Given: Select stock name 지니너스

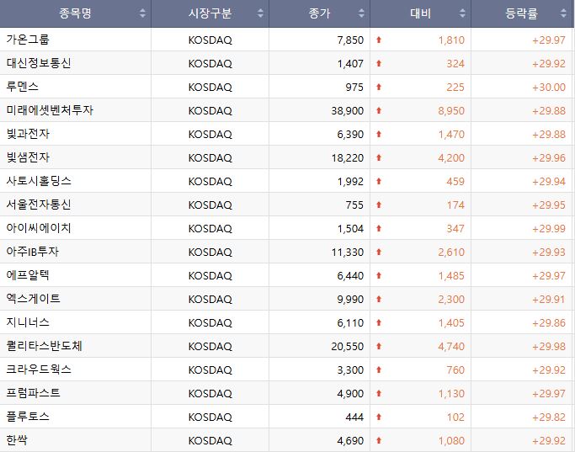Looking at the screenshot, I should tap(28, 322).
